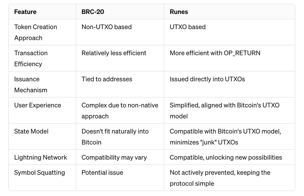Image resolution: width=304 pixels, height=196 pixels.
Task: Click the Tied to addresses cell
Action: point(107,79)
